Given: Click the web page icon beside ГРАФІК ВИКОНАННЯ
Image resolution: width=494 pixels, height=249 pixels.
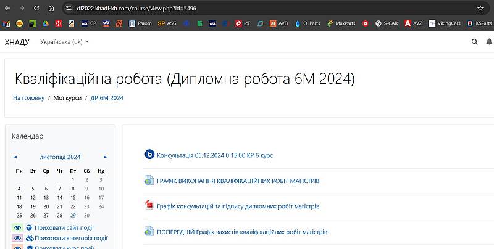Looking at the screenshot, I should [x=149, y=181].
